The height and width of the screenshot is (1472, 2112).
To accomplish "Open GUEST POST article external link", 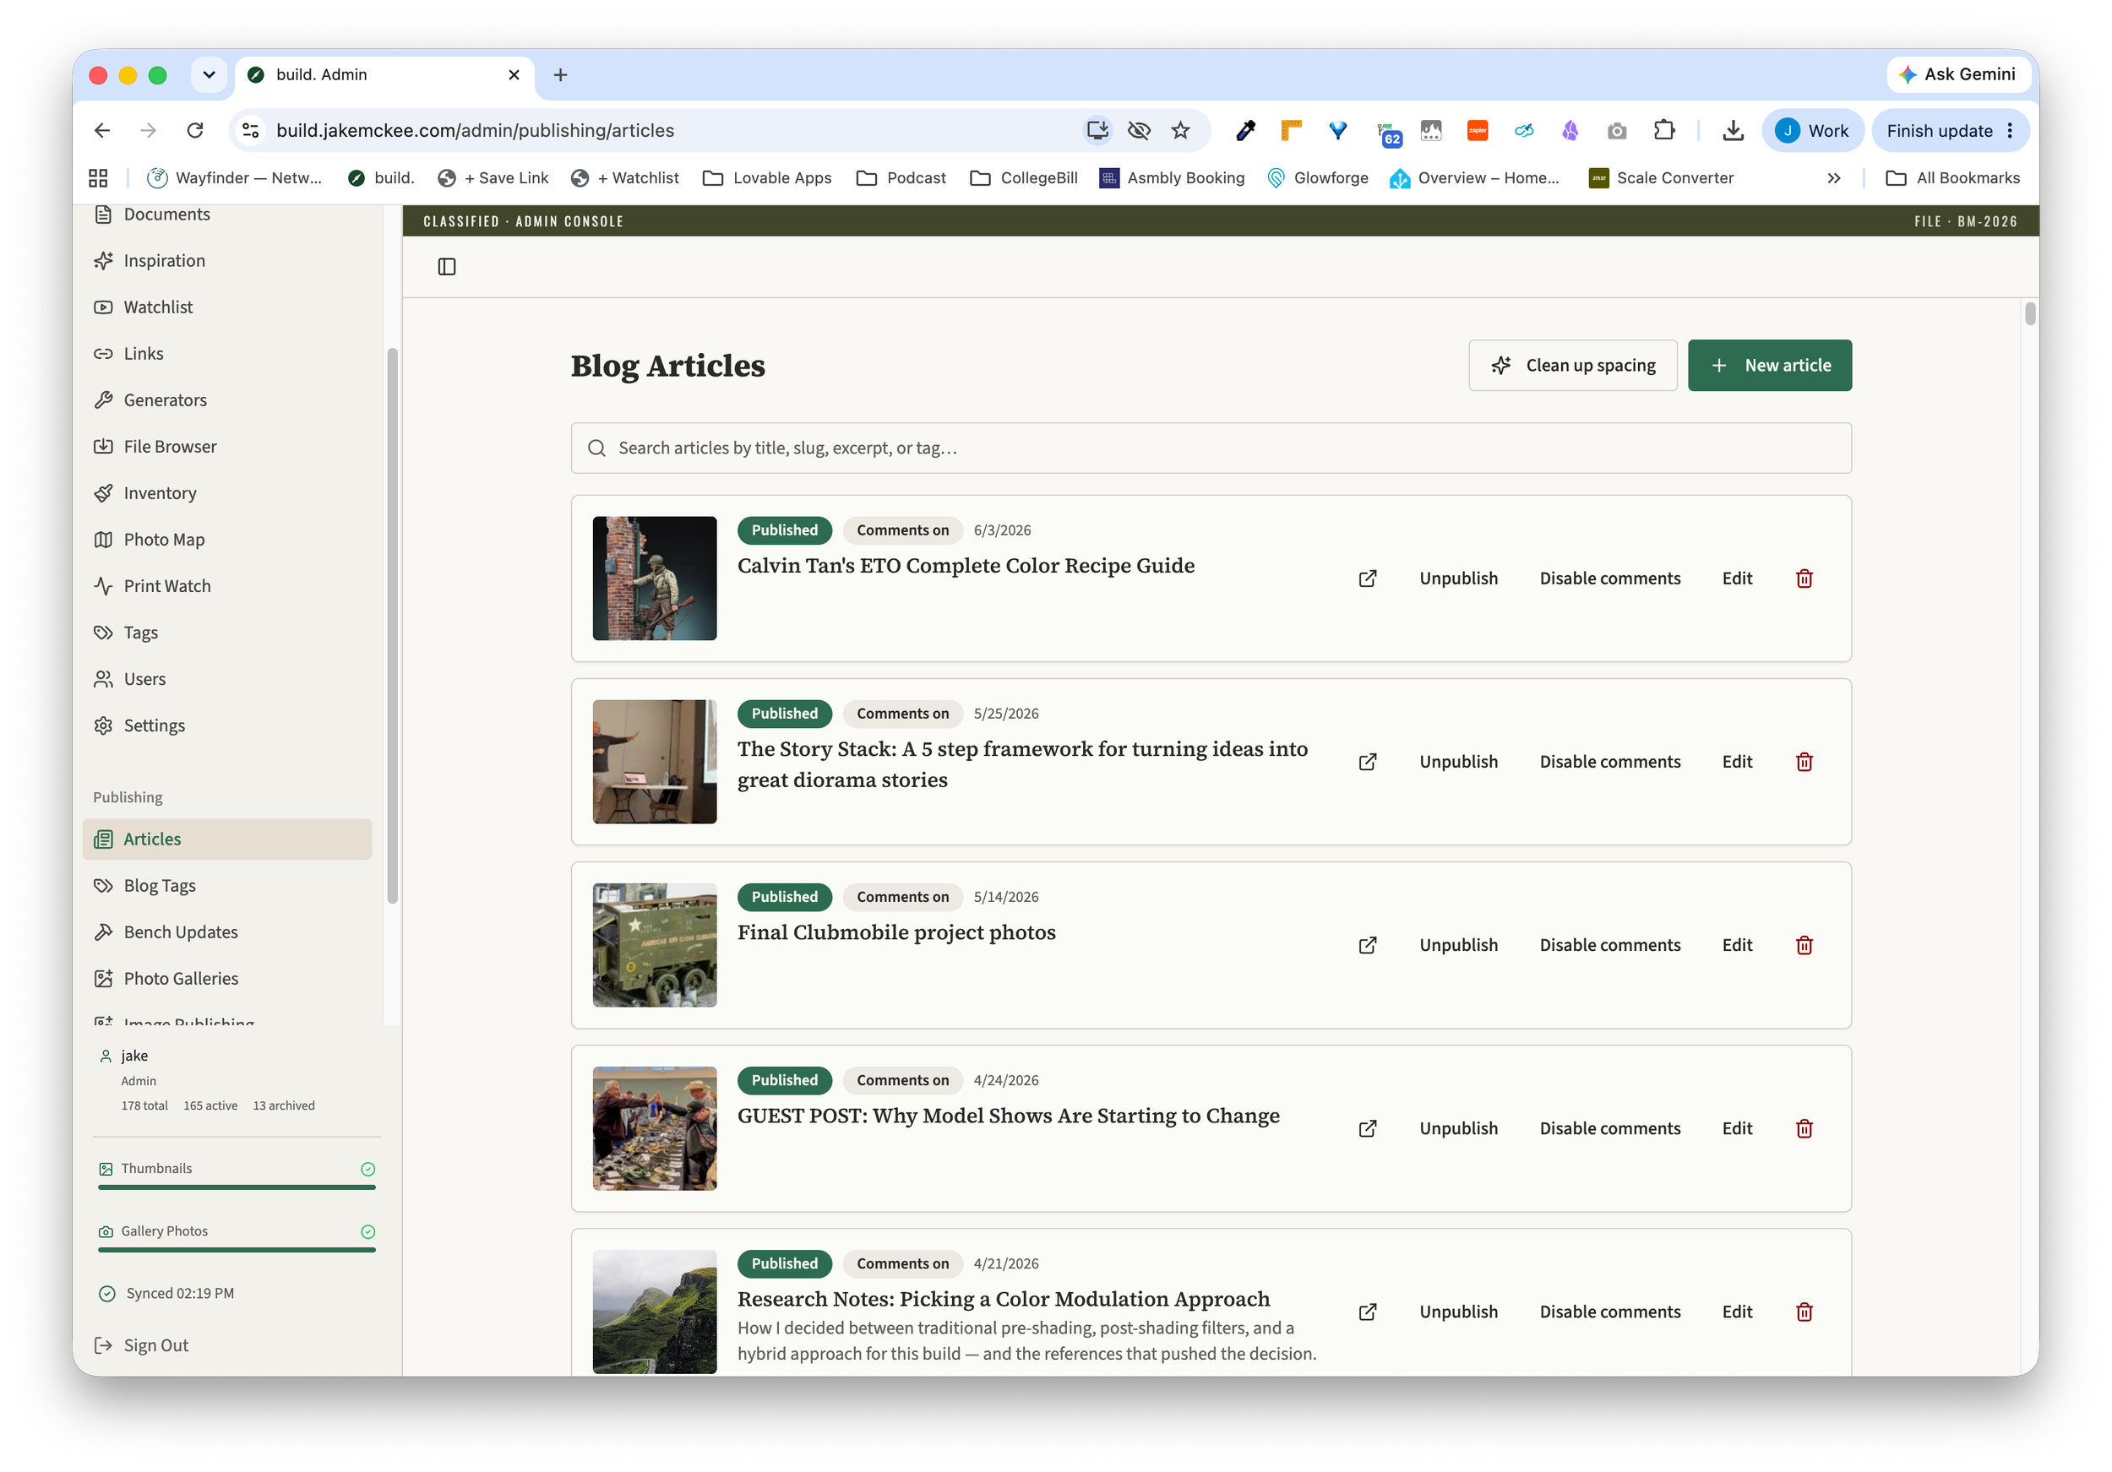I will click(x=1368, y=1128).
